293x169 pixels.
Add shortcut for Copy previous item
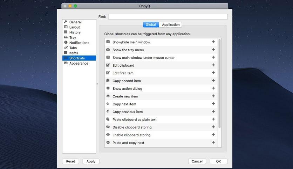(213, 111)
